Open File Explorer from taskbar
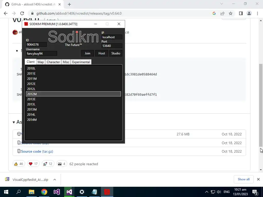Image resolution: width=263 pixels, height=197 pixels. [31, 192]
